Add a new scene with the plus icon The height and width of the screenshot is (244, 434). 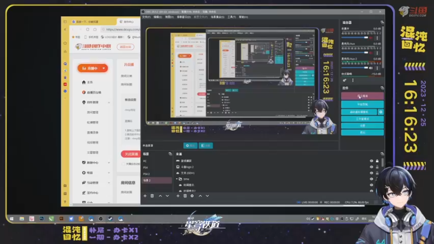click(145, 196)
